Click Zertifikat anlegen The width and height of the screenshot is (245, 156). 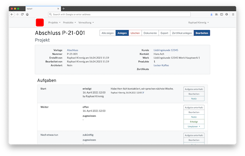click(x=182, y=33)
